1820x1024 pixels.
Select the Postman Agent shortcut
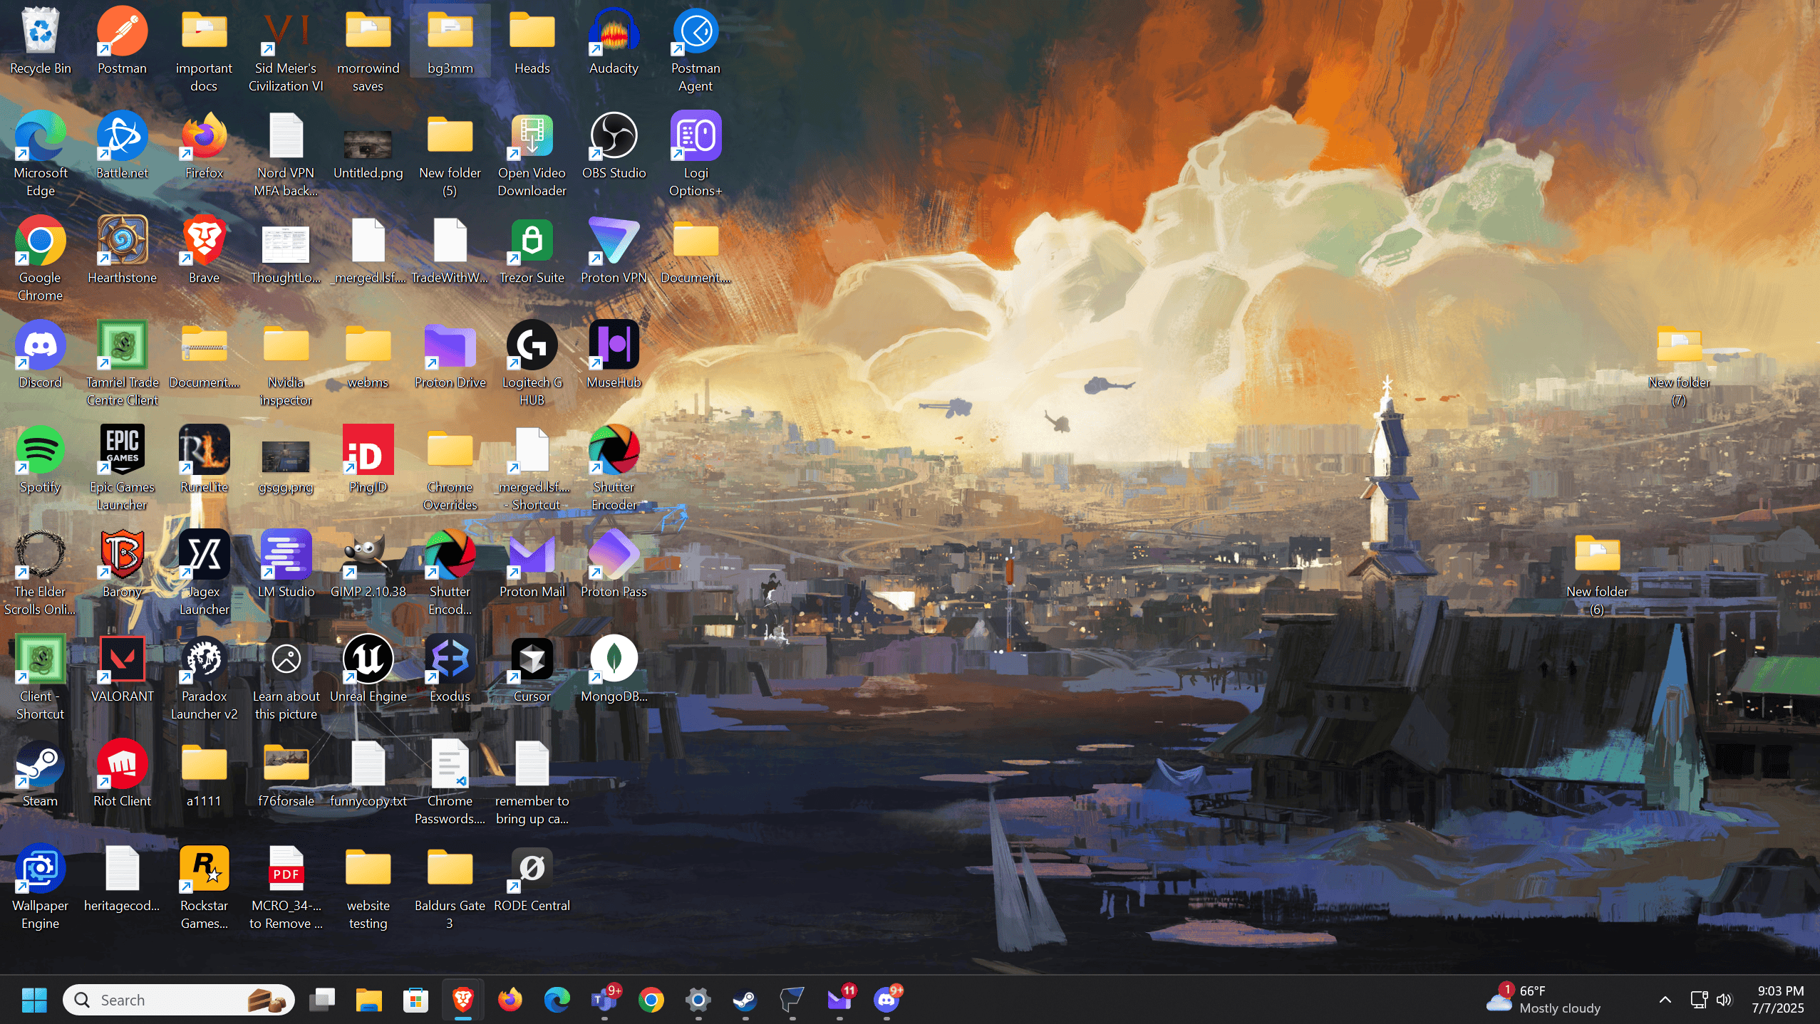click(696, 50)
